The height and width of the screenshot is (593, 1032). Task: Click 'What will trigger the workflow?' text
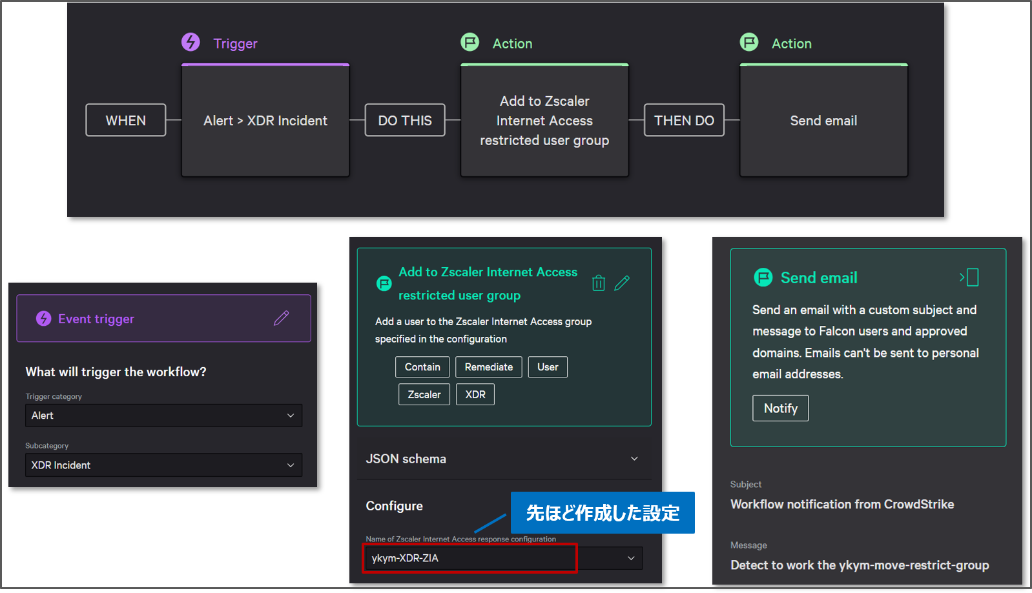pos(116,372)
